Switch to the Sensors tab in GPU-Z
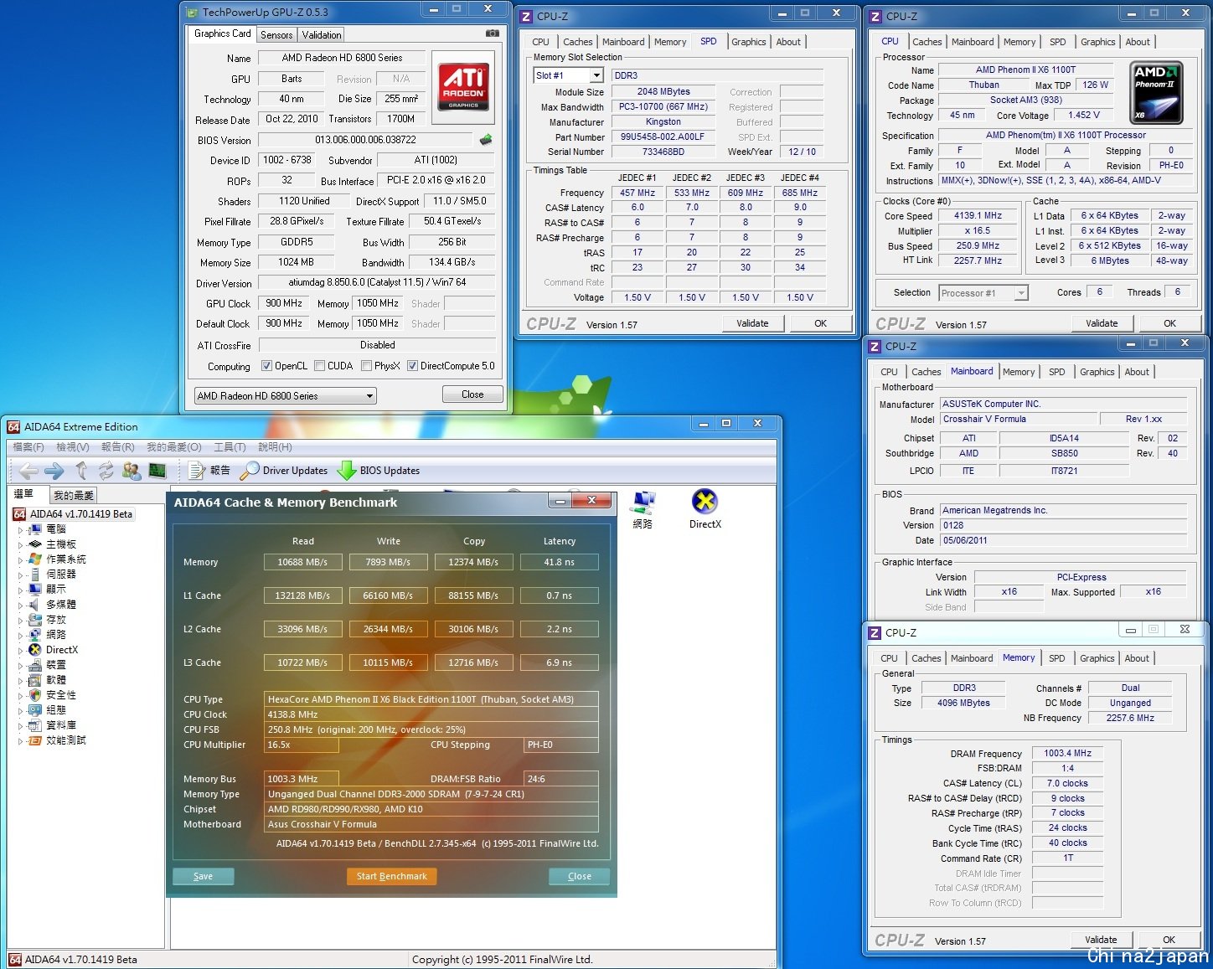The height and width of the screenshot is (969, 1213). click(276, 35)
